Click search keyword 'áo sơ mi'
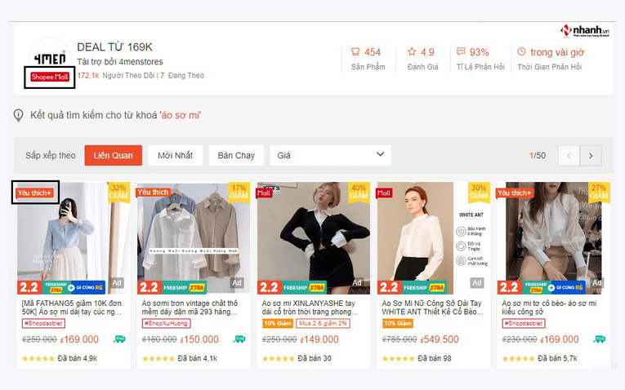 tap(181, 115)
